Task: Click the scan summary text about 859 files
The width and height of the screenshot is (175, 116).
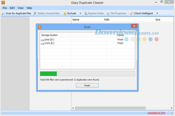Action: pos(69,80)
